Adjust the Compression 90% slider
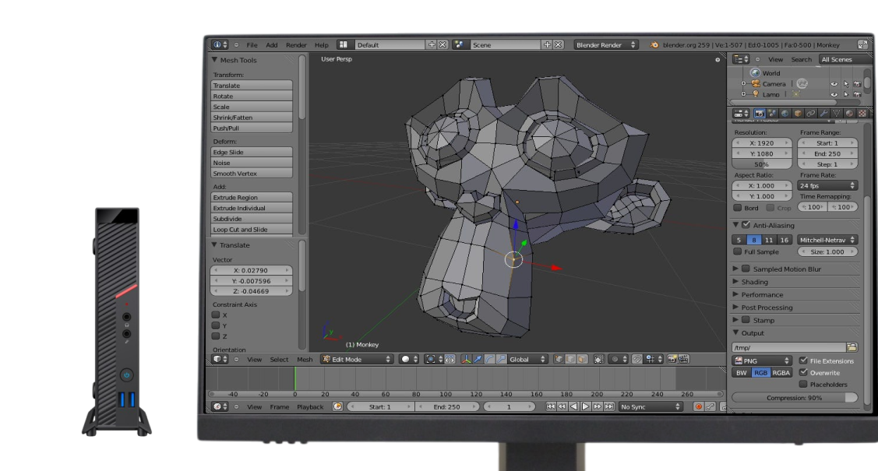Screen dimensions: 878x471 tap(795, 397)
